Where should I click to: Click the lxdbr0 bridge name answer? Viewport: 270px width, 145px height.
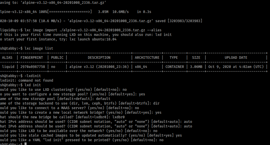(x=118, y=117)
